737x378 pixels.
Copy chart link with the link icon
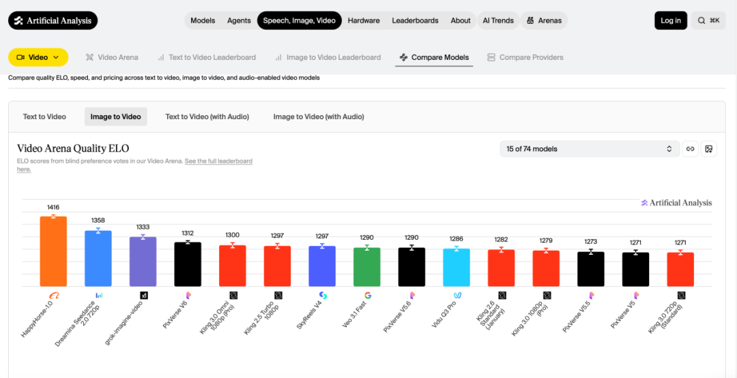tap(690, 149)
